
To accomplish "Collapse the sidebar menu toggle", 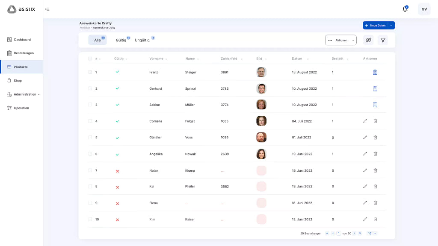I will [x=47, y=9].
